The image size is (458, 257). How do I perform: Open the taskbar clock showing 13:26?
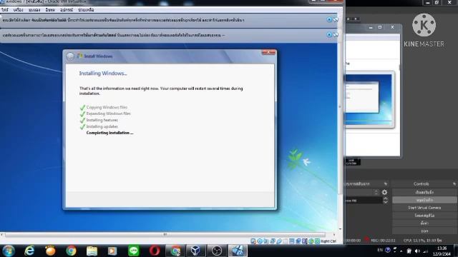[x=442, y=251]
